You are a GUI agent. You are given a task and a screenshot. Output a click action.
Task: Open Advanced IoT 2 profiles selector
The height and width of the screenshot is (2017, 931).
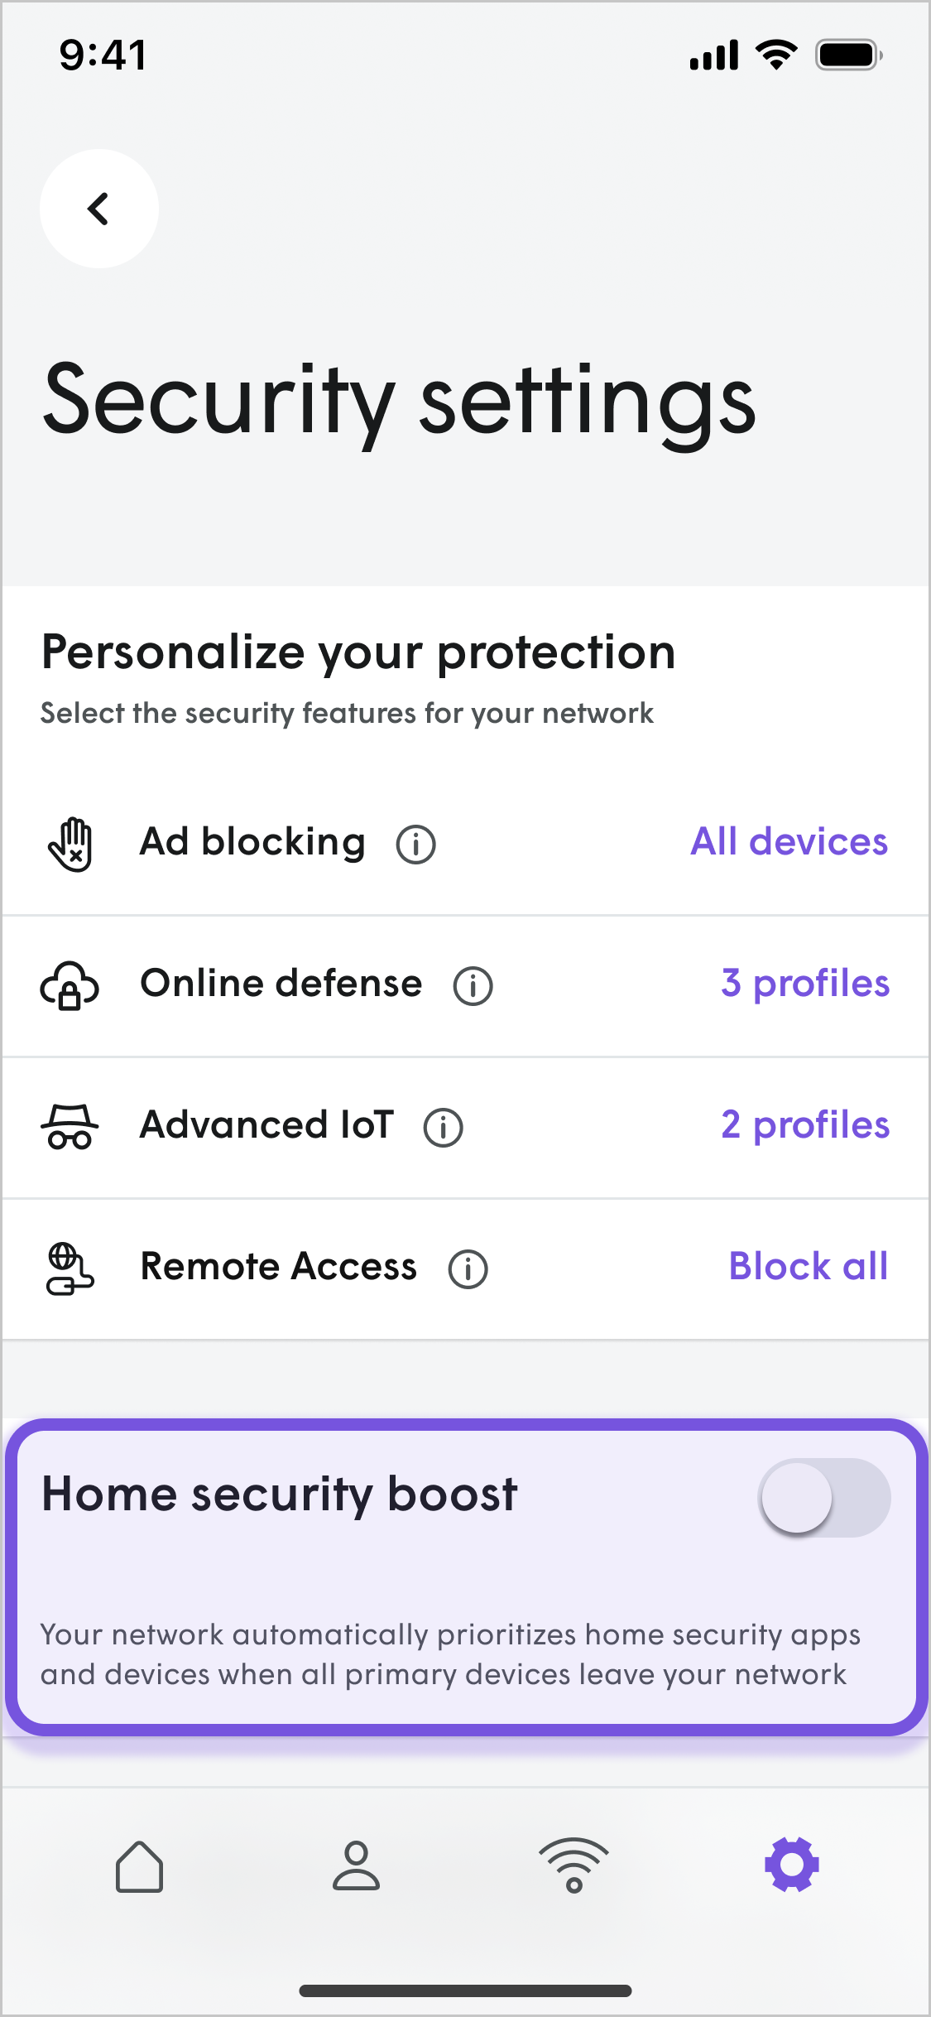pos(805,1125)
